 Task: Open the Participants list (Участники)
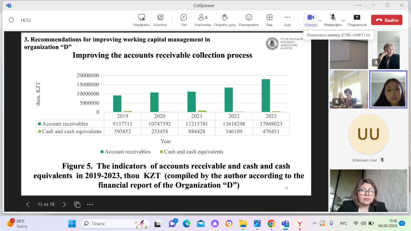pos(203,20)
